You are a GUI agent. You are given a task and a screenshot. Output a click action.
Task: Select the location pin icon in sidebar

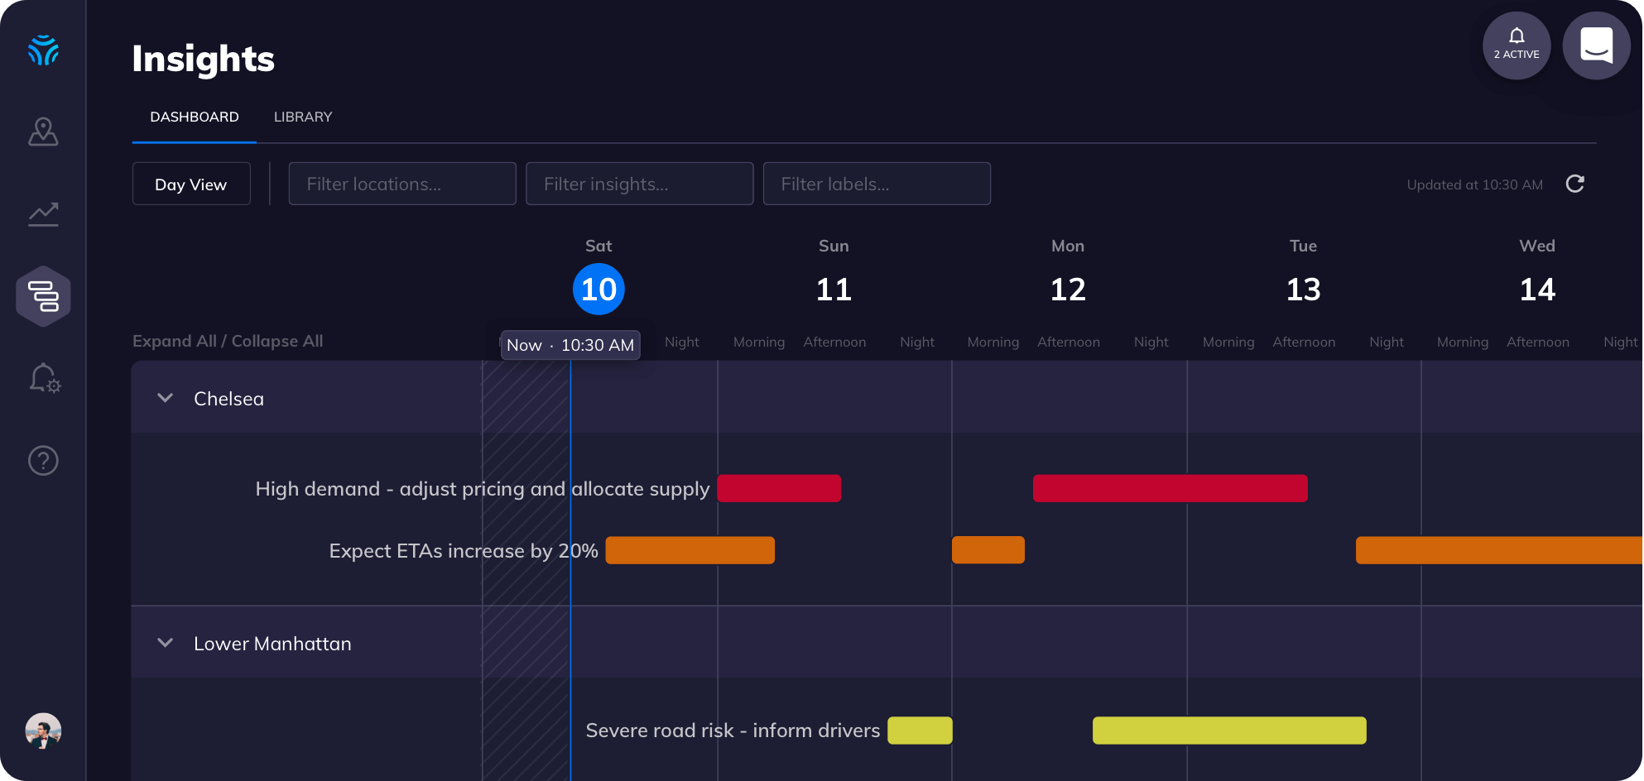click(43, 132)
